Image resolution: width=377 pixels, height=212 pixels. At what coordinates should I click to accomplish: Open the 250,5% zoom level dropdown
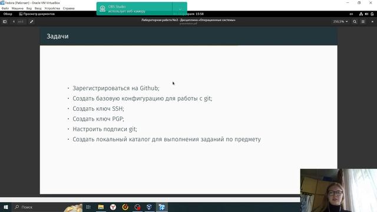pos(340,22)
